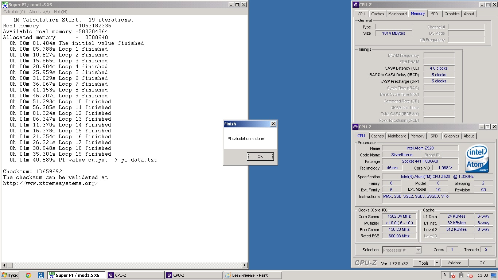Expand the Processor #1 selection dropdown
Image resolution: width=498 pixels, height=280 pixels.
[x=418, y=250]
